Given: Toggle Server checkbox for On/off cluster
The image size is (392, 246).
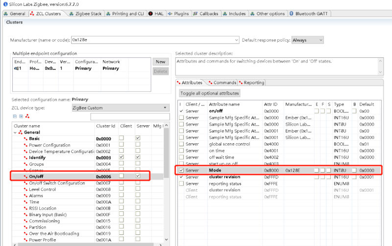Looking at the screenshot, I should [x=138, y=176].
